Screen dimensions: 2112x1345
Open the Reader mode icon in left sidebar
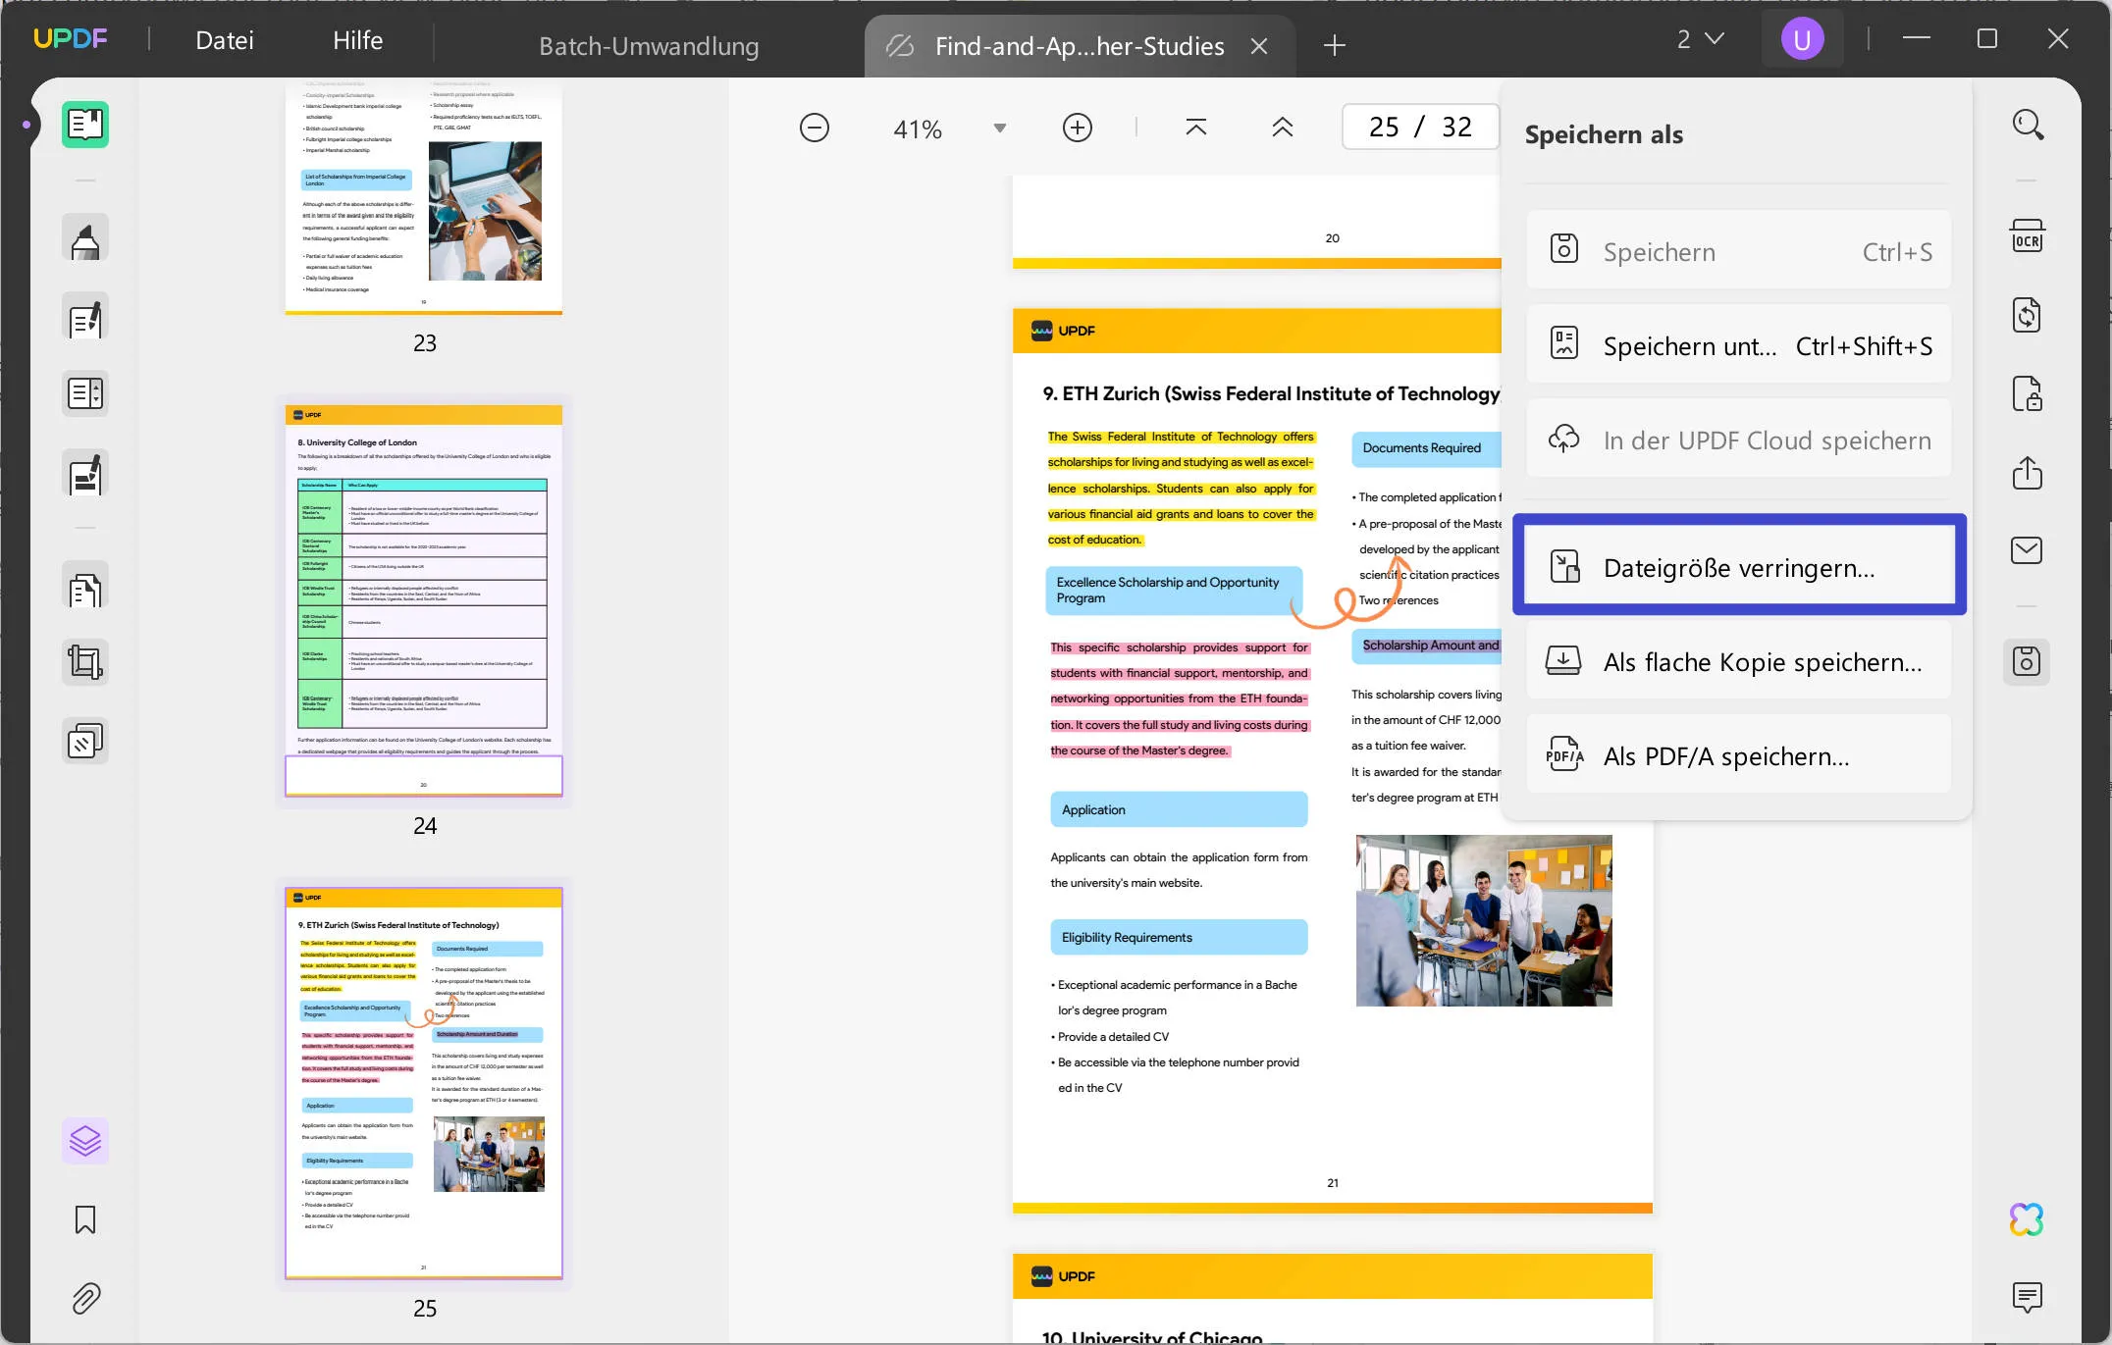pos(85,125)
